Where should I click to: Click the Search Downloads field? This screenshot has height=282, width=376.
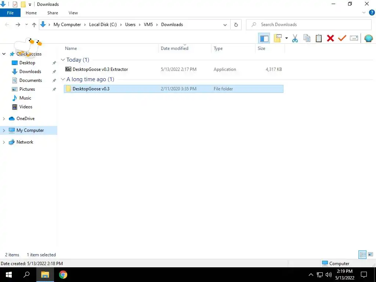[x=308, y=25]
